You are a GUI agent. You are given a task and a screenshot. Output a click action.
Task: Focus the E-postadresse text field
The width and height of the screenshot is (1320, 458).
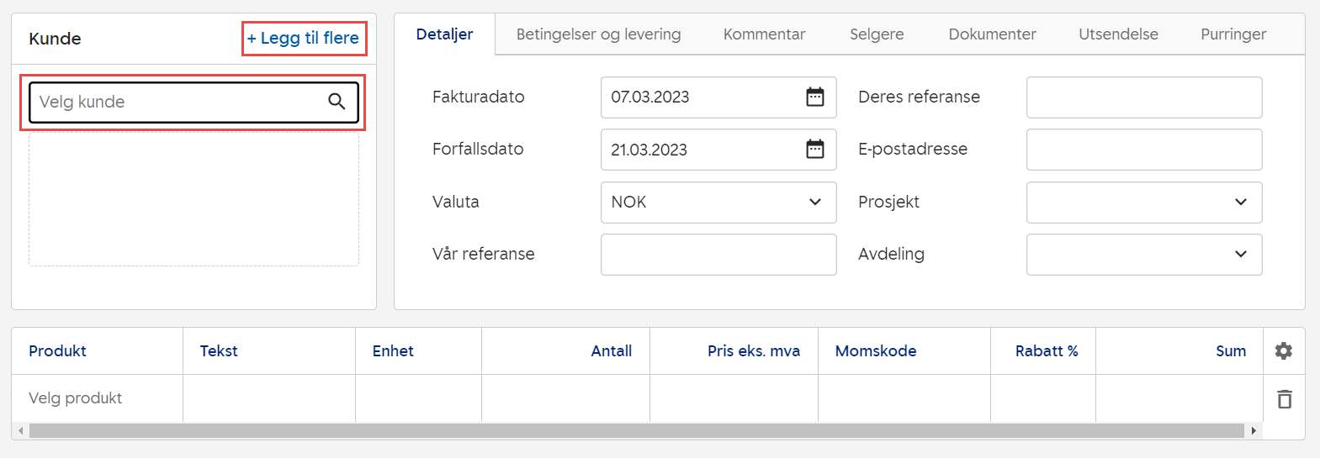[x=1143, y=150]
